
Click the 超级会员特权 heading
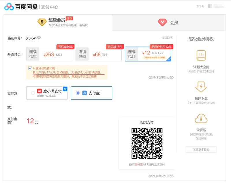(x=201, y=39)
